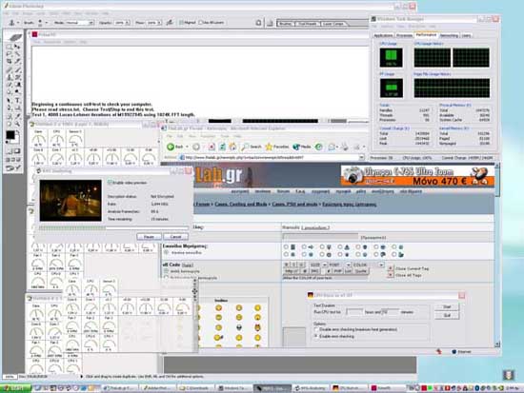Select the Magic Wand tool in Photoshop

(x=17, y=53)
